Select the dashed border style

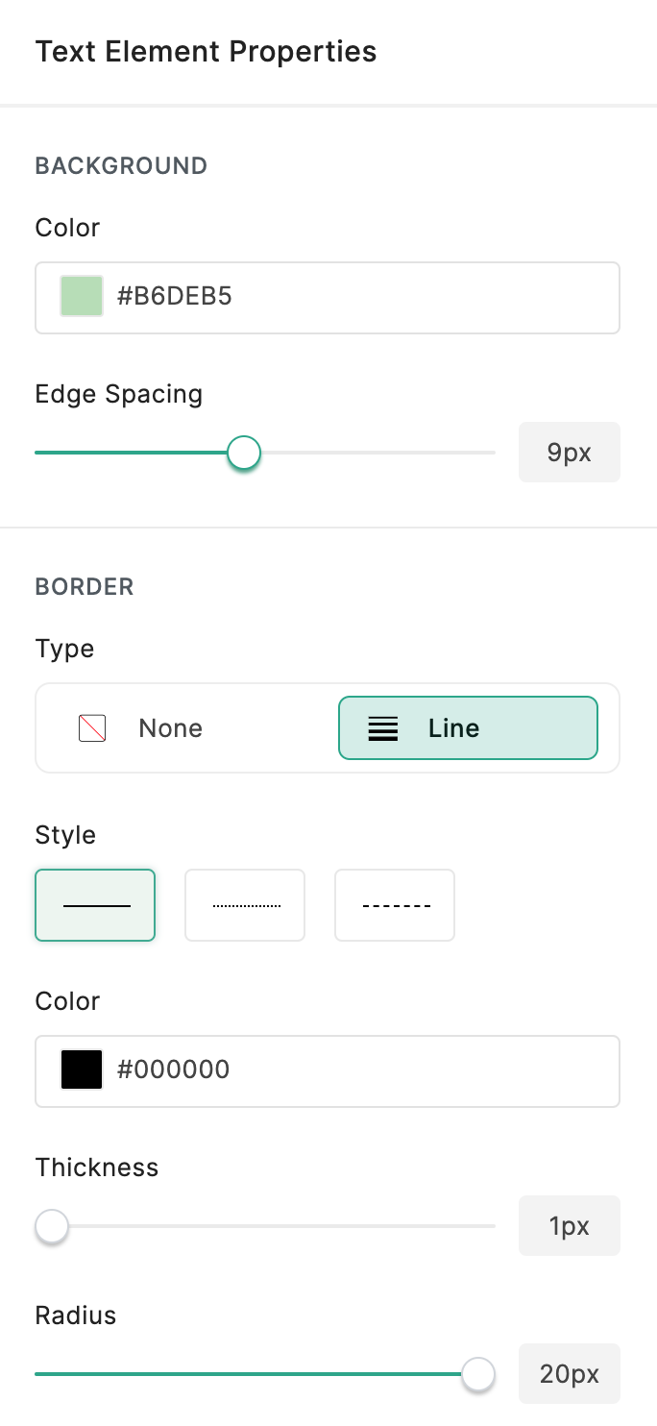(x=395, y=905)
